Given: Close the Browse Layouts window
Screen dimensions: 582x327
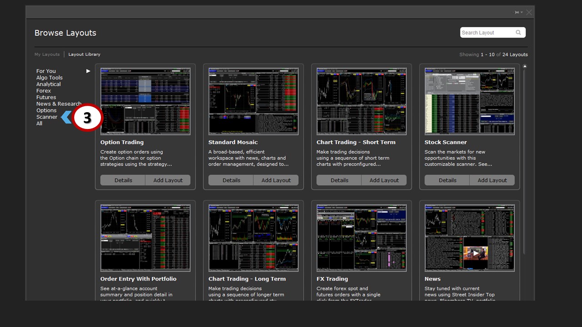Looking at the screenshot, I should 529,12.
